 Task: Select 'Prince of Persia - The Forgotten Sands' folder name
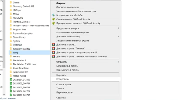(x=31, y=26)
